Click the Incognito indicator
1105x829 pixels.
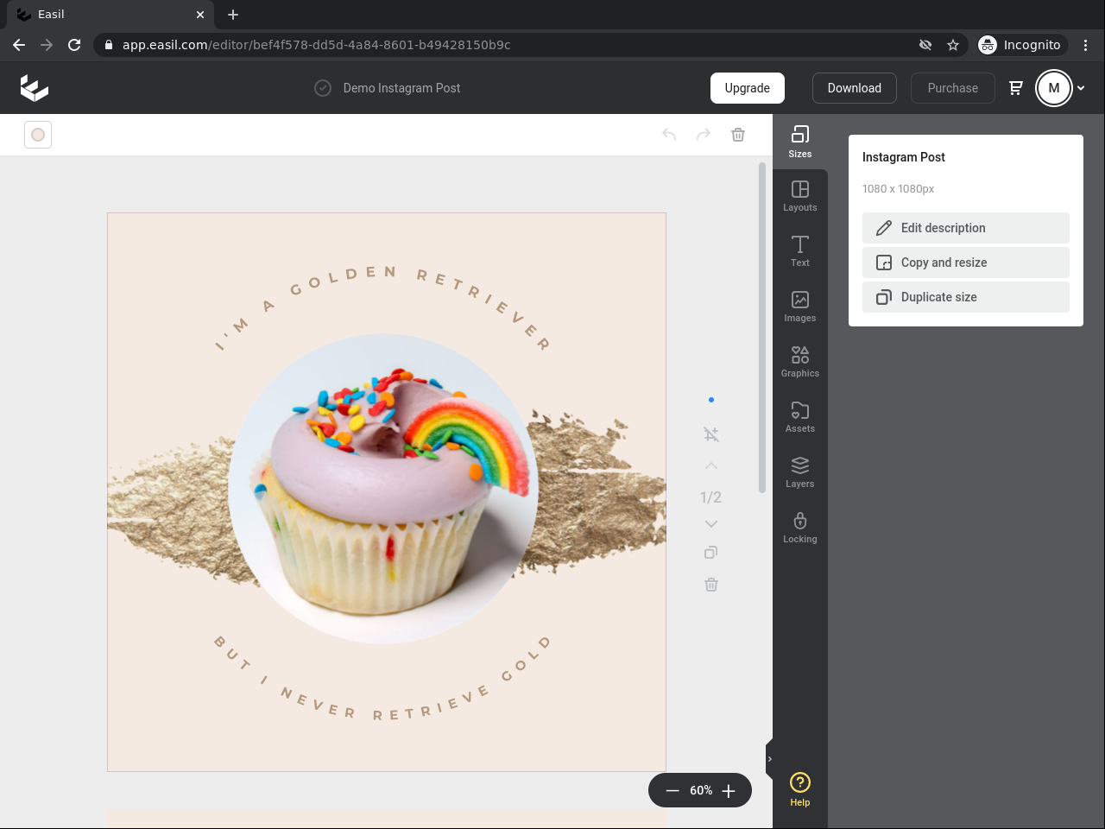point(1020,45)
